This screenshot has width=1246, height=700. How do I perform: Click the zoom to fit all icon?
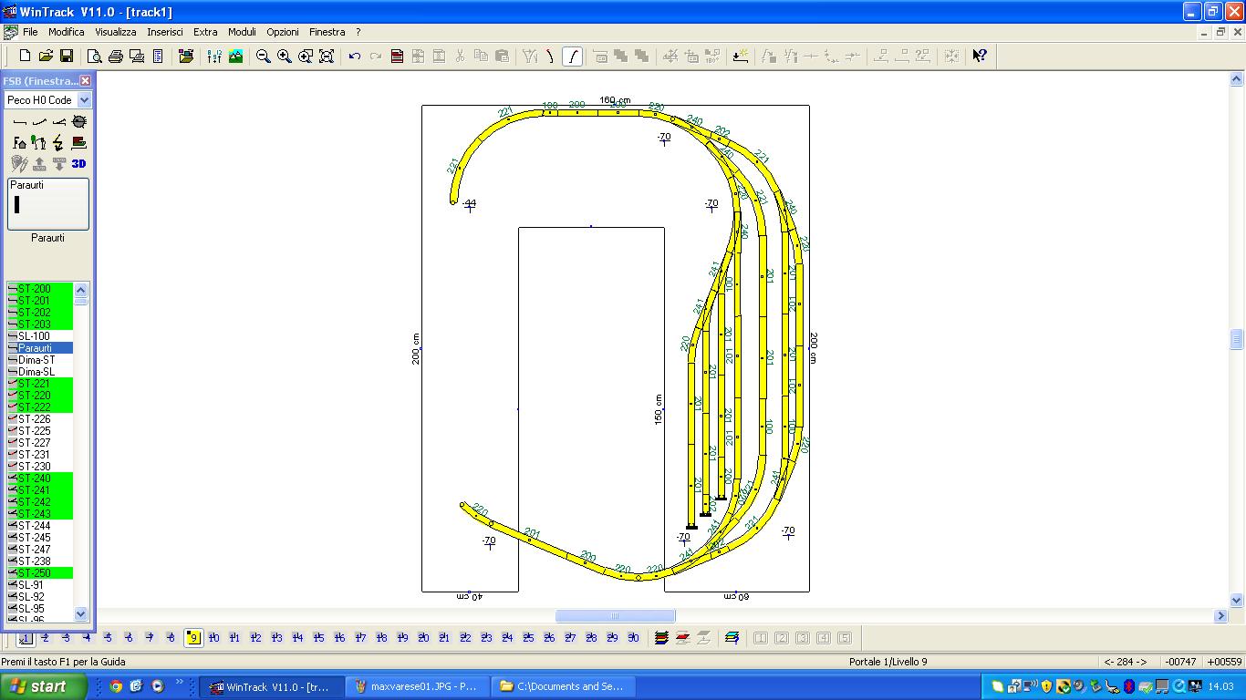coord(327,57)
